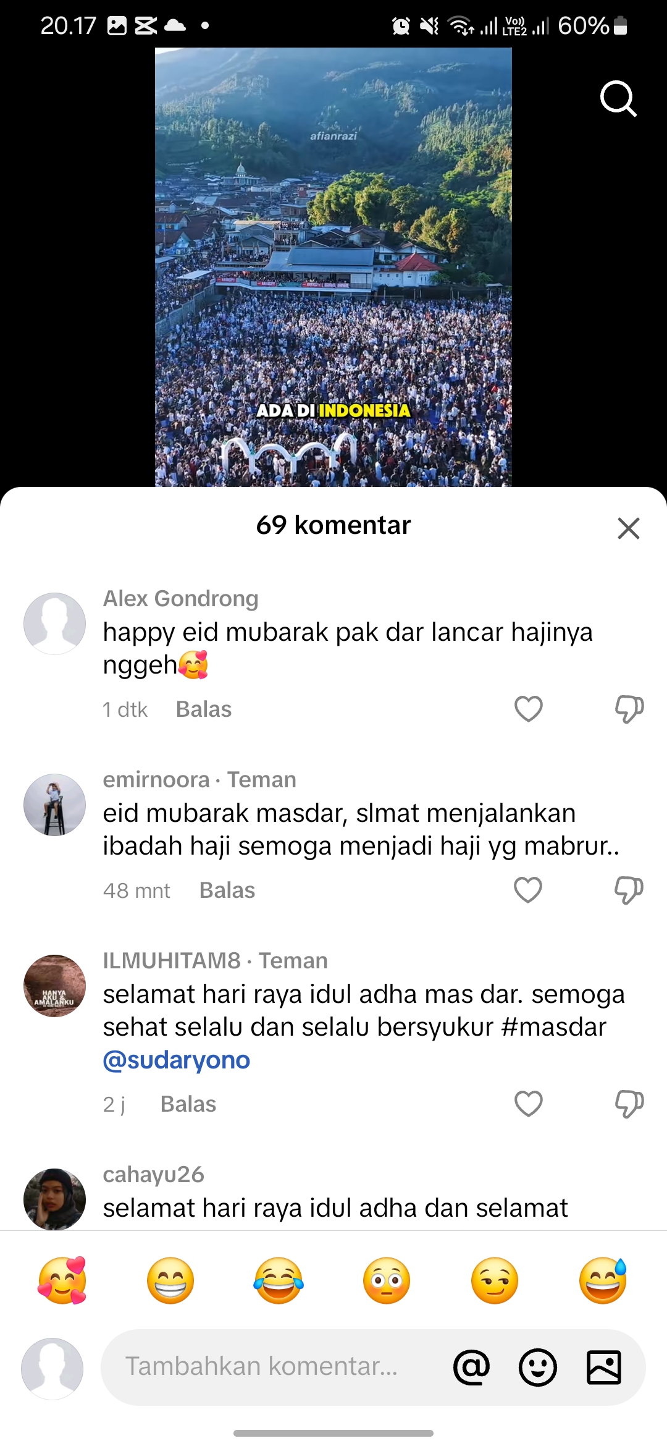Viewport: 667px width, 1446px height.
Task: Tap the @ mention icon
Action: point(471,1367)
